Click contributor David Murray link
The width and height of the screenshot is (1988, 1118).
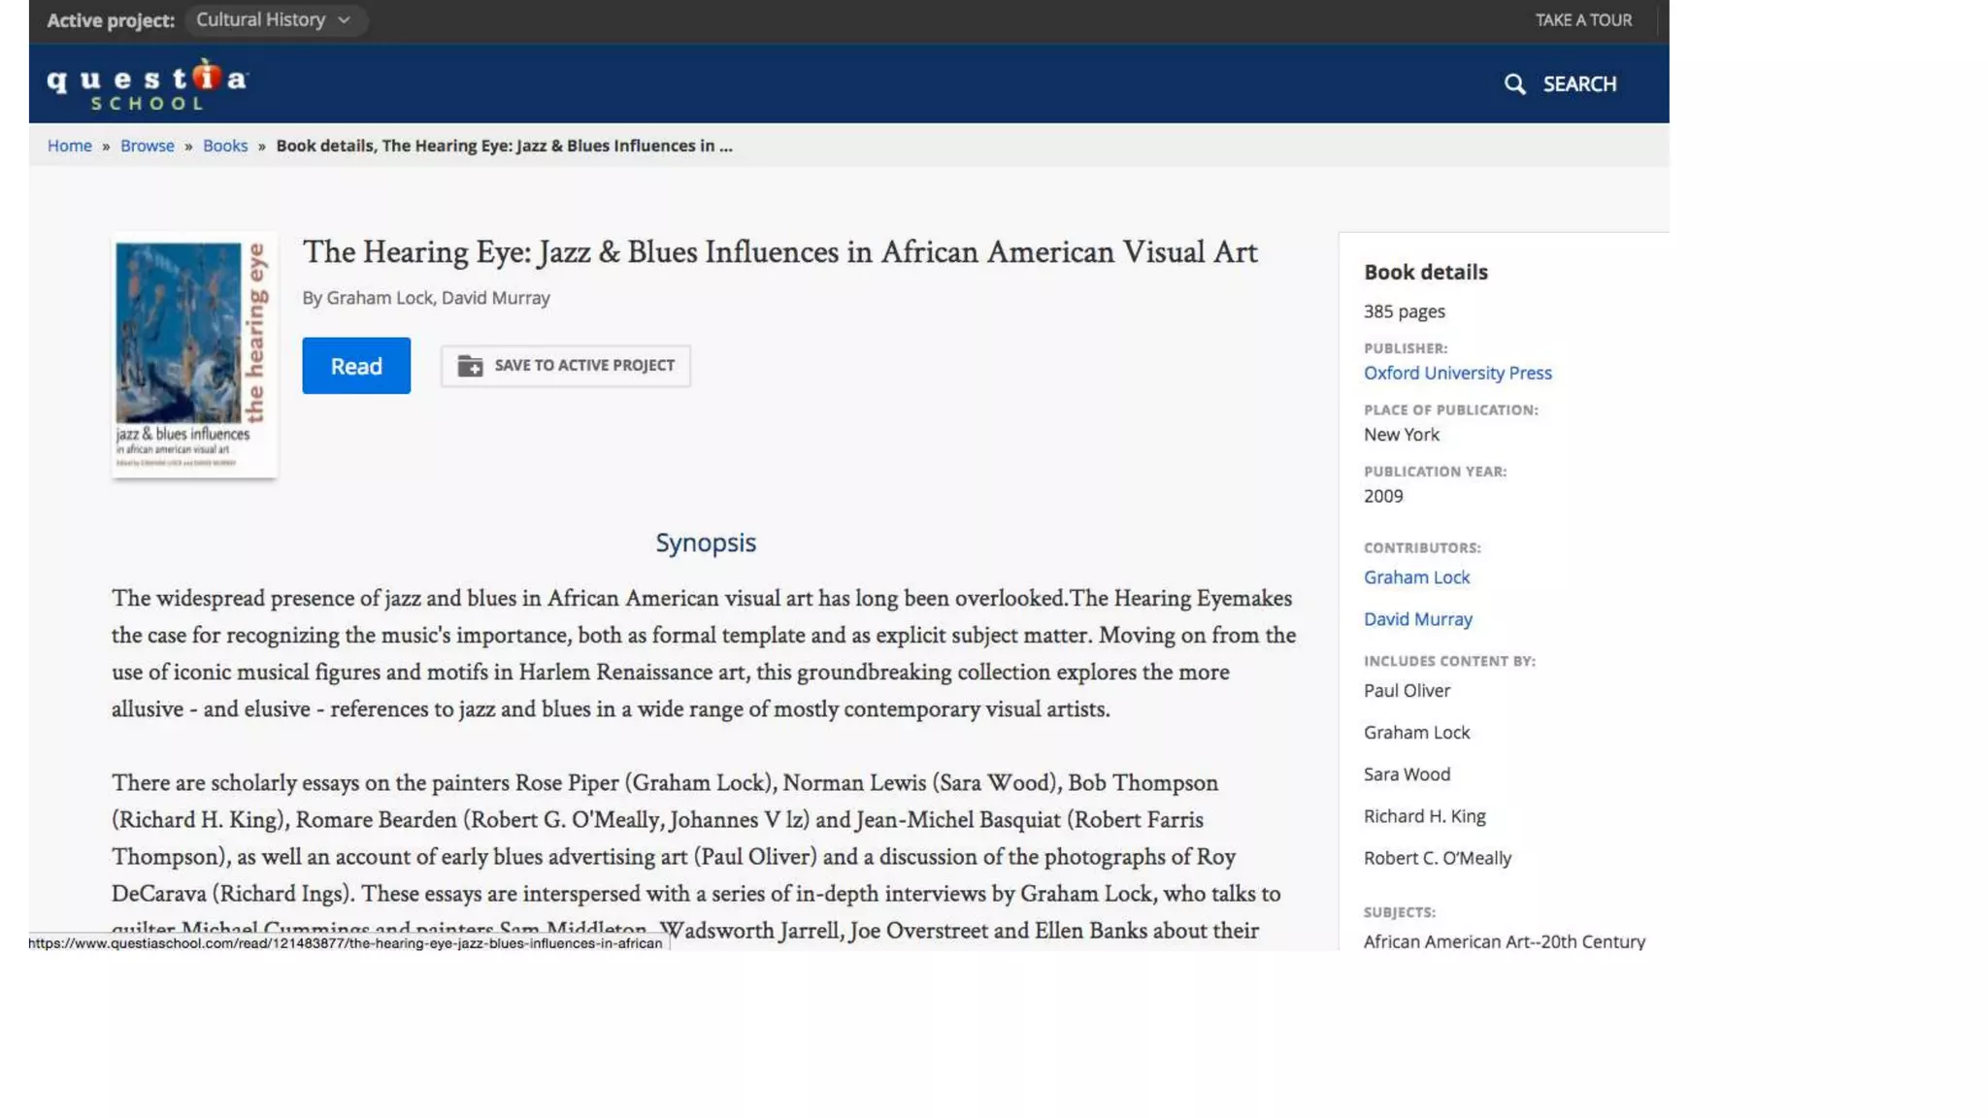point(1417,619)
